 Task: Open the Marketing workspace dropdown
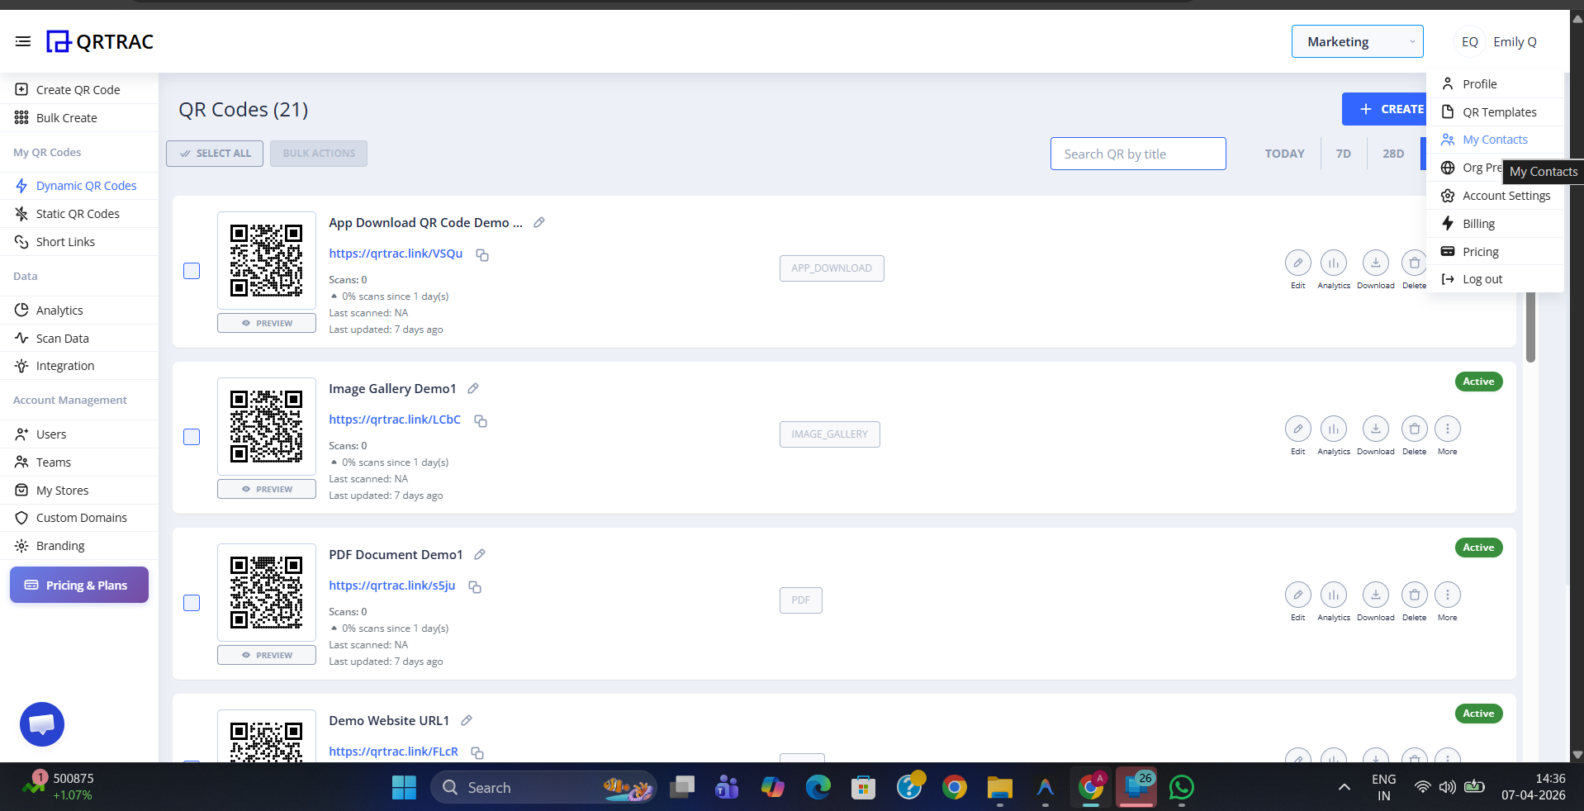1357,41
